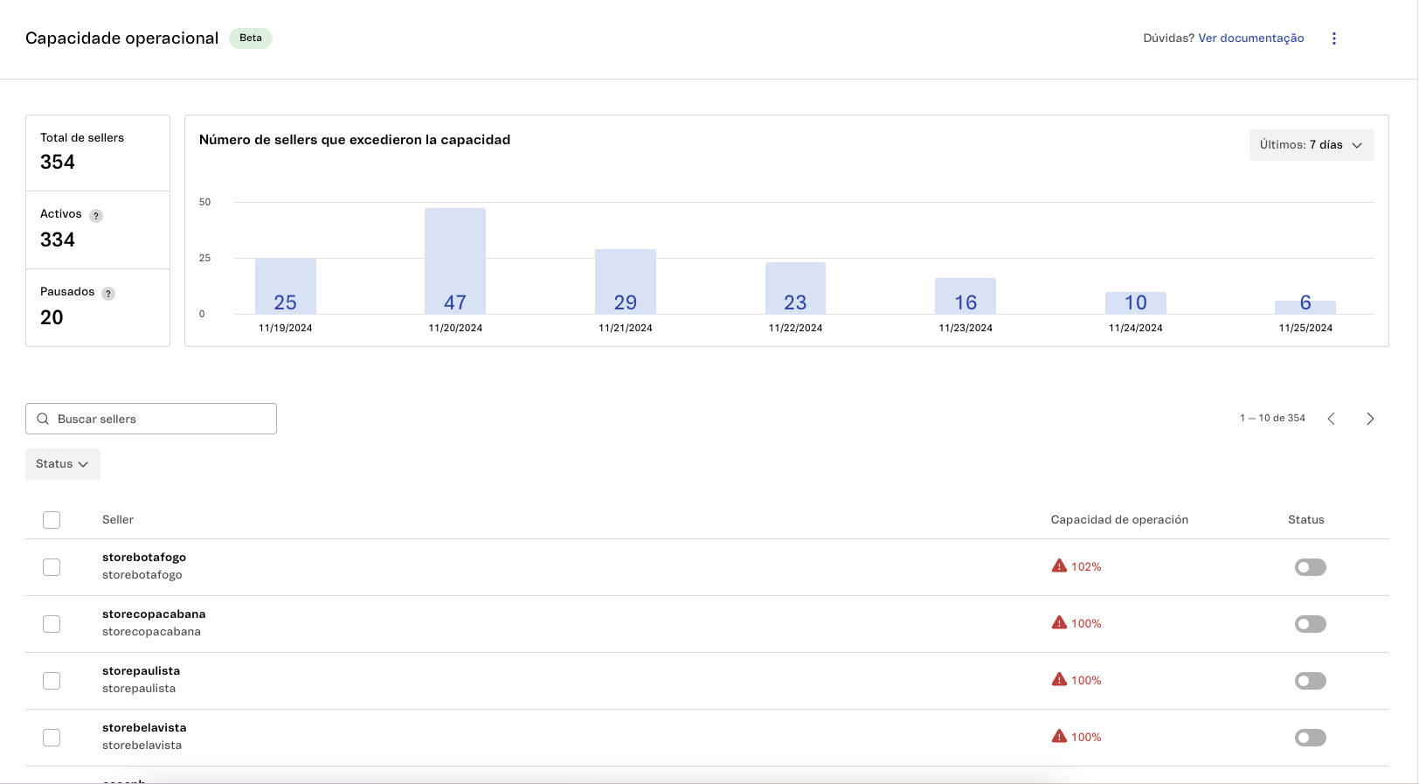Click the help icon next to Pausados
The width and height of the screenshot is (1419, 784).
[x=108, y=294]
